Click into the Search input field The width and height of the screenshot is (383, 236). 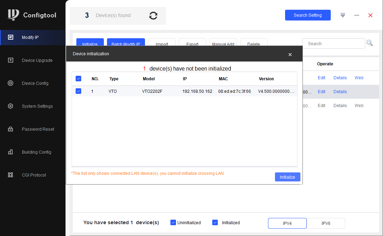tap(334, 44)
